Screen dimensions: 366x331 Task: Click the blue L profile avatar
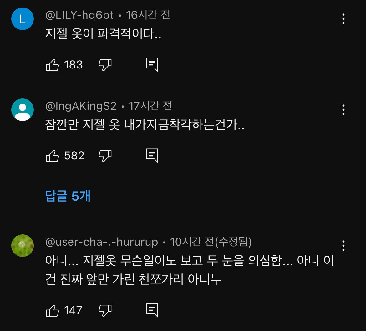point(22,19)
